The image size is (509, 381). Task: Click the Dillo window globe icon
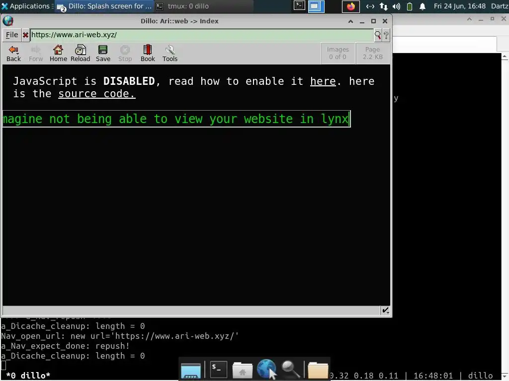(8, 21)
